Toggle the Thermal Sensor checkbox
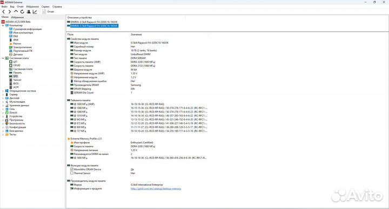This screenshot has width=389, height=209. point(72,173)
